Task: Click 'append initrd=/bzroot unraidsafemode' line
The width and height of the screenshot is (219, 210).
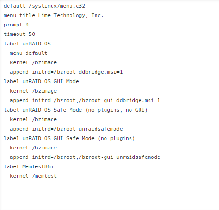Action: (66, 129)
